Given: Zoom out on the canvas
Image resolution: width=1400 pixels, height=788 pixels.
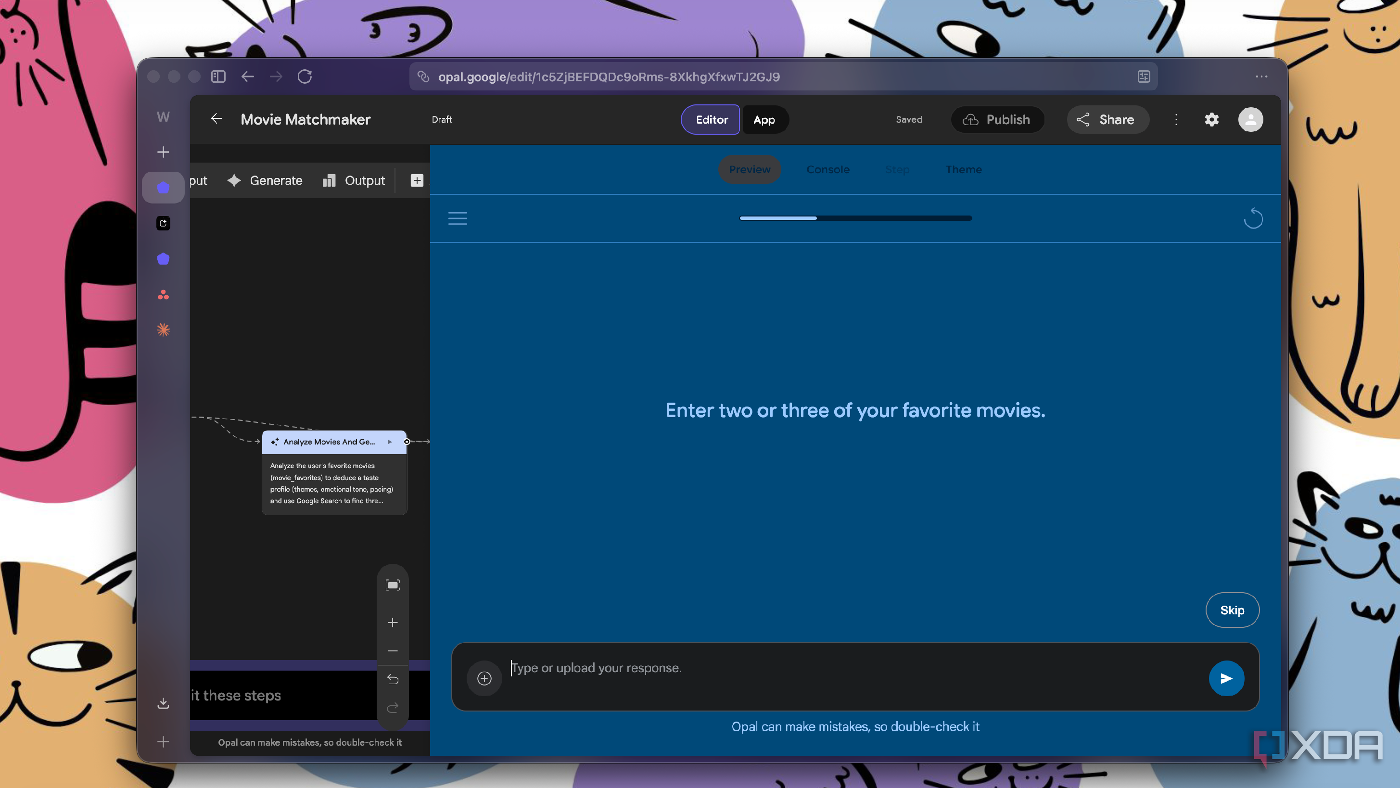Looking at the screenshot, I should pos(393,651).
